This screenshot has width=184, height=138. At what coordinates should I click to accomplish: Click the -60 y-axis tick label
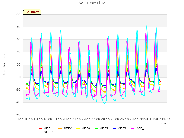(18, 115)
